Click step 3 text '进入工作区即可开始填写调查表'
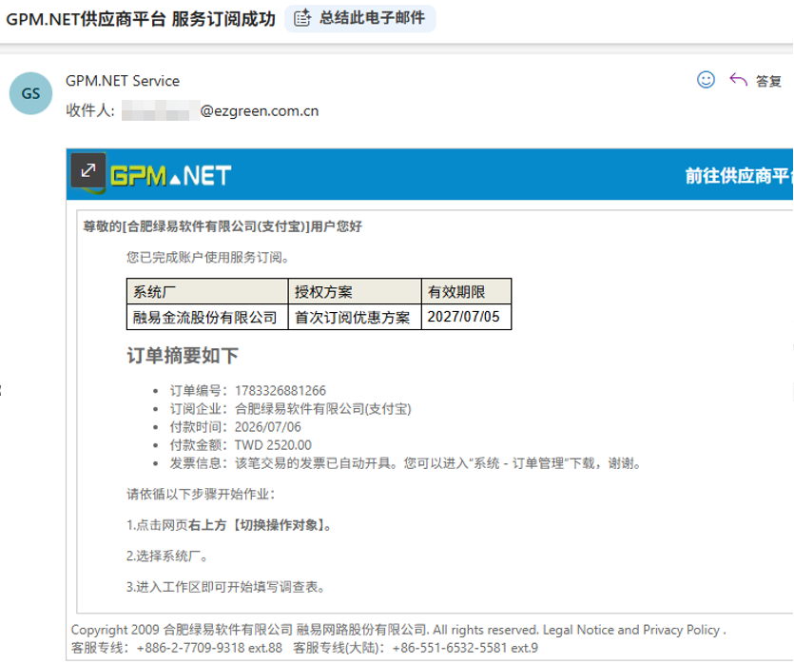This screenshot has width=794, height=664. pyautogui.click(x=227, y=587)
